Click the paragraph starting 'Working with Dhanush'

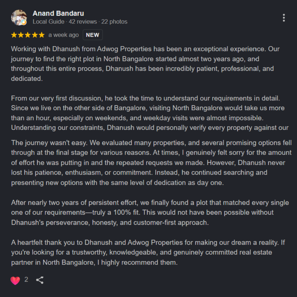click(145, 64)
